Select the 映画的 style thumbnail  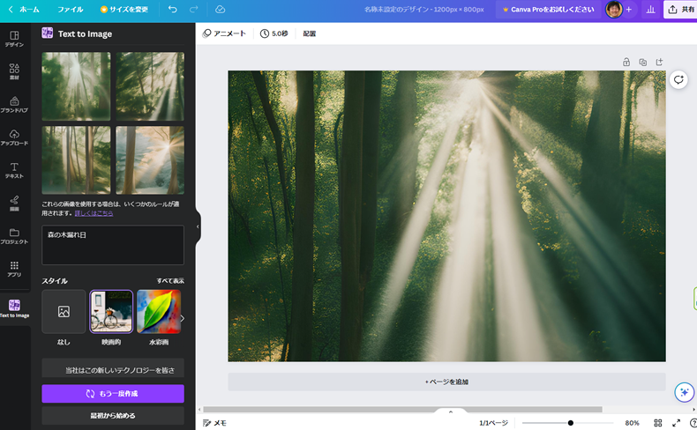click(111, 312)
